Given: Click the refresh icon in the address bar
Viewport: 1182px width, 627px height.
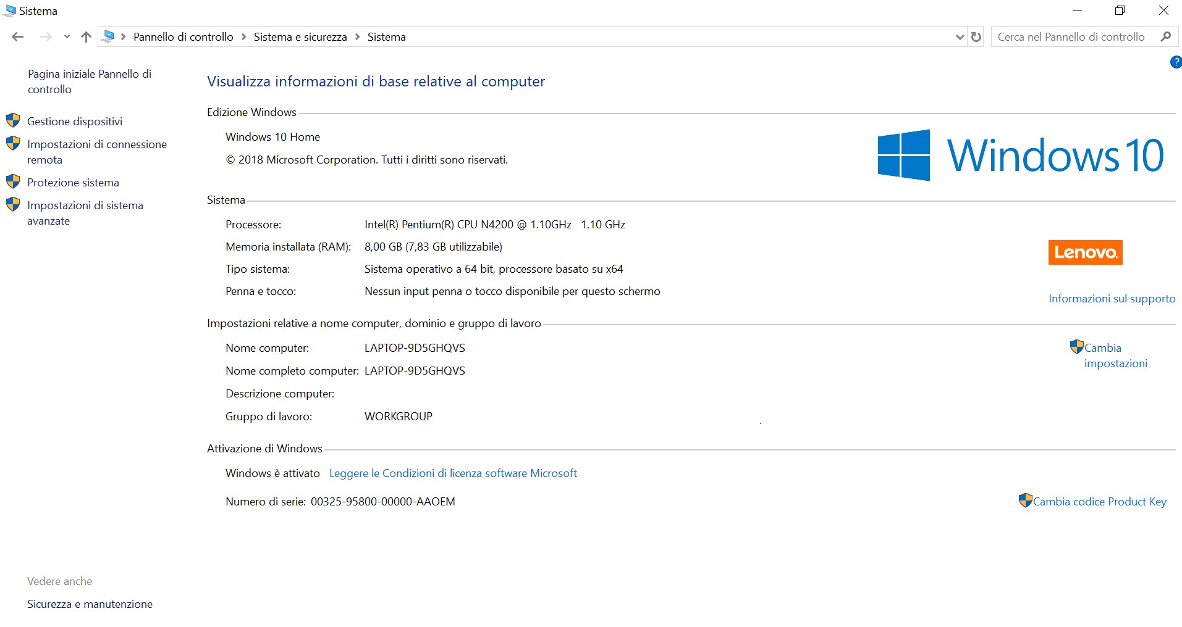Looking at the screenshot, I should (x=976, y=36).
